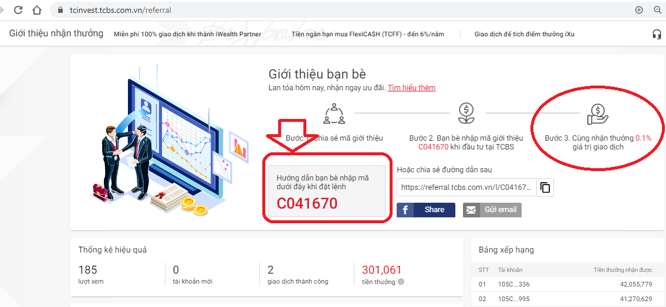This screenshot has width=666, height=307.
Task: Click the site lock icon in address bar
Action: click(59, 11)
